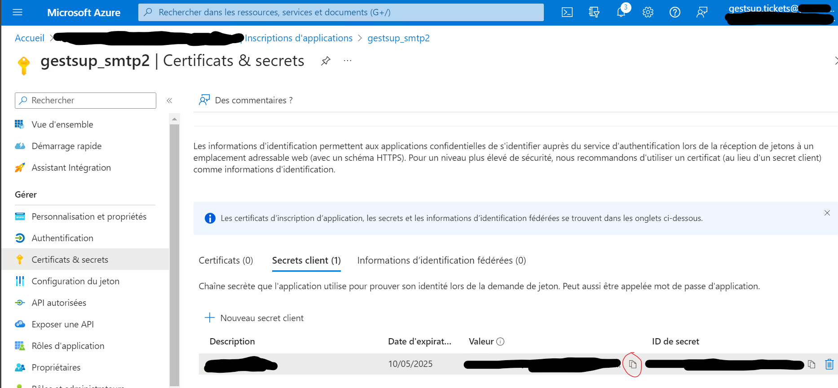Open directories and subscriptions filter icon

click(x=594, y=13)
